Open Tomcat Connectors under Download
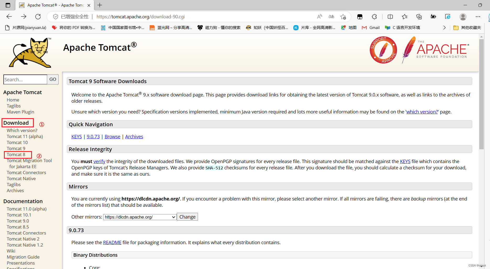Viewport: 490px width, 269px height. pos(26,173)
